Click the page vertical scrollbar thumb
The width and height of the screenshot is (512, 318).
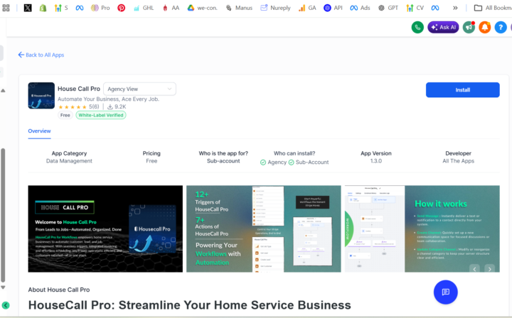point(3,215)
